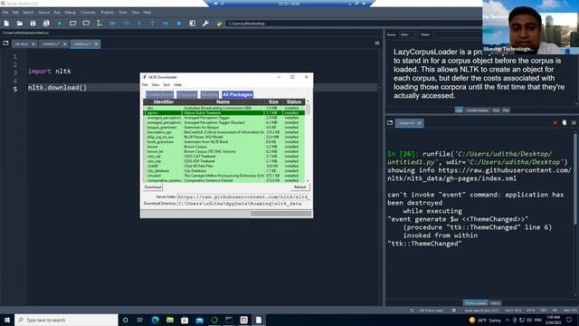The image size is (579, 326).
Task: Open the Edit menu in Spyder
Action: click(x=15, y=12)
